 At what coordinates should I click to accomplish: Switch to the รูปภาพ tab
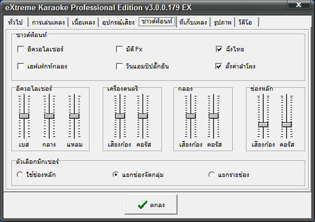coord(223,22)
